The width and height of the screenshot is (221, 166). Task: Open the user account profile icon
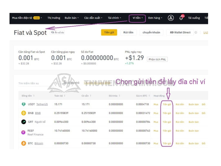pyautogui.click(x=171, y=18)
